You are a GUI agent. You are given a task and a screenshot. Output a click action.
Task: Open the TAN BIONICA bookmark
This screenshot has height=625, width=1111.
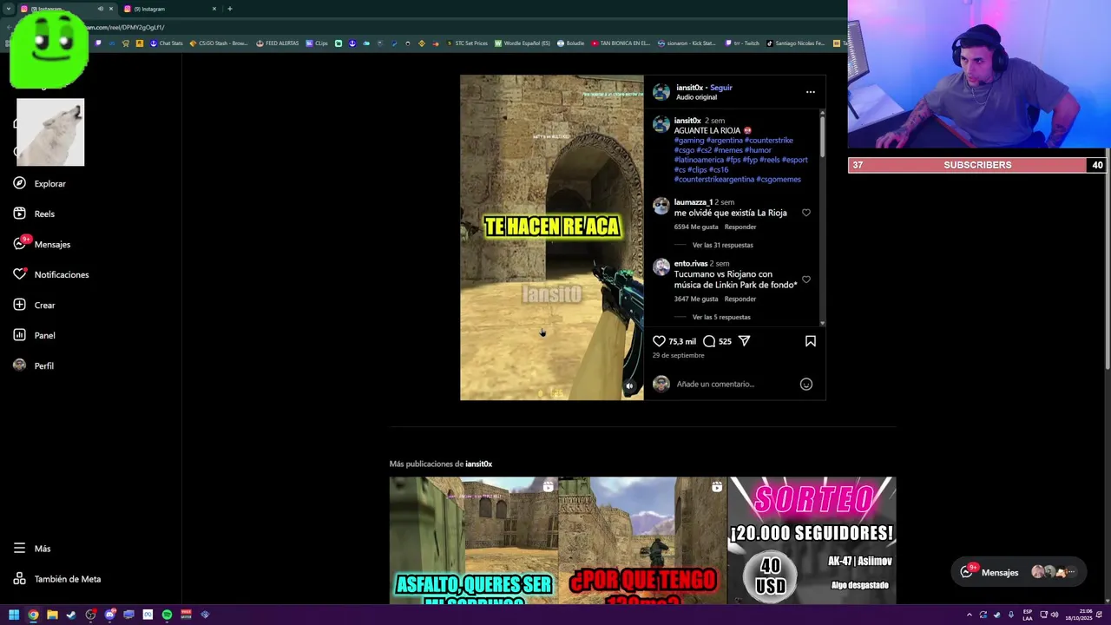click(x=621, y=43)
